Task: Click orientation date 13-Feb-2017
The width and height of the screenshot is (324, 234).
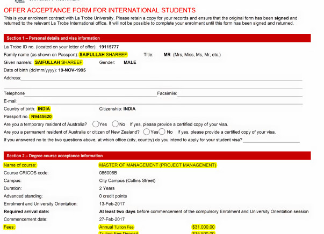Action: [112, 204]
